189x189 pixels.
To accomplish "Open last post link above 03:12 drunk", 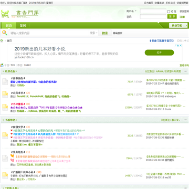I will click(165, 106).
